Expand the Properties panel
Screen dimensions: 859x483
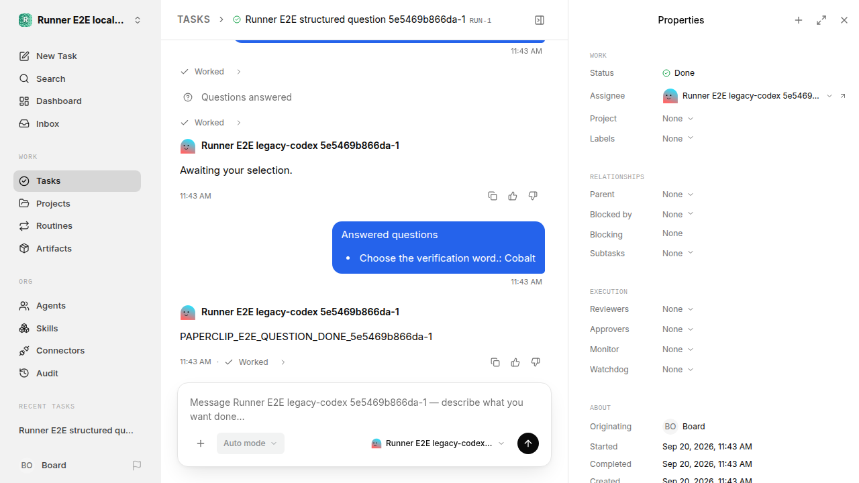click(821, 20)
